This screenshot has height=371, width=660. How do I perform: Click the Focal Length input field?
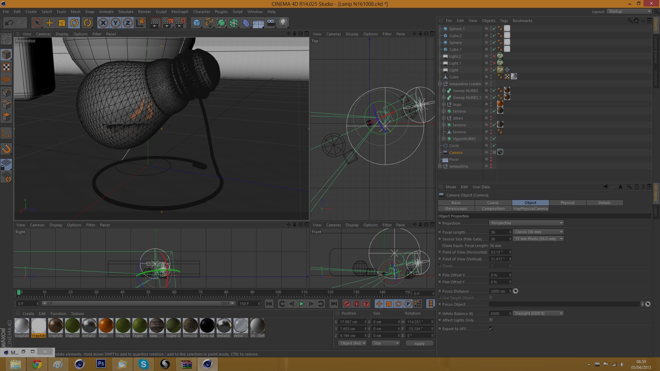click(x=498, y=232)
